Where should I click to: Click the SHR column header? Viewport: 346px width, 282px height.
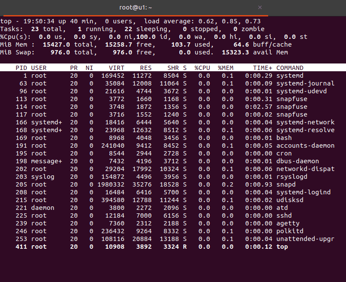tap(173, 68)
